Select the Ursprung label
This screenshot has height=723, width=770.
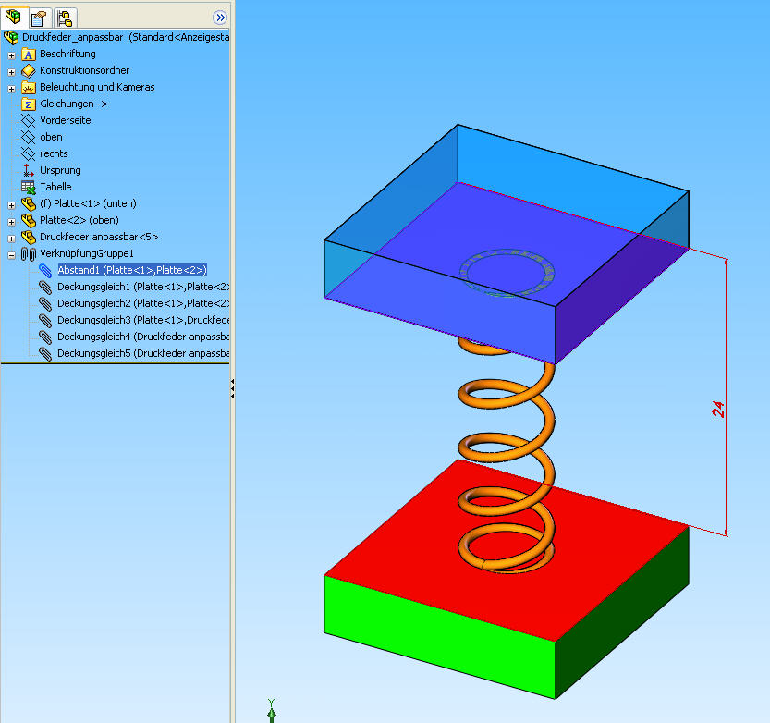click(60, 170)
